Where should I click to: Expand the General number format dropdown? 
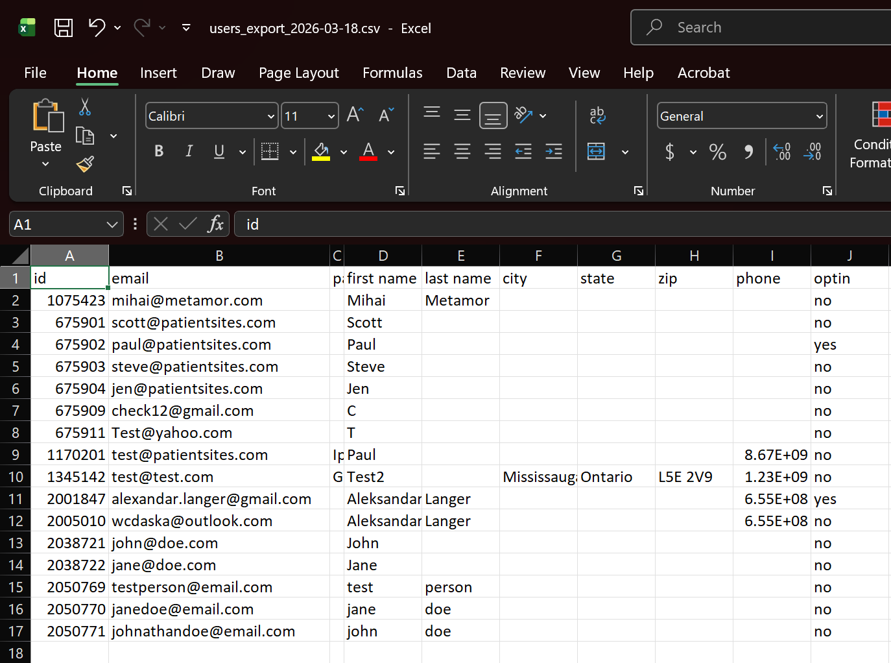pos(820,117)
